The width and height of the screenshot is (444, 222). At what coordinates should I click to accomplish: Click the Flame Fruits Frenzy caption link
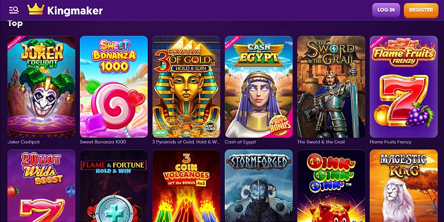point(391,142)
